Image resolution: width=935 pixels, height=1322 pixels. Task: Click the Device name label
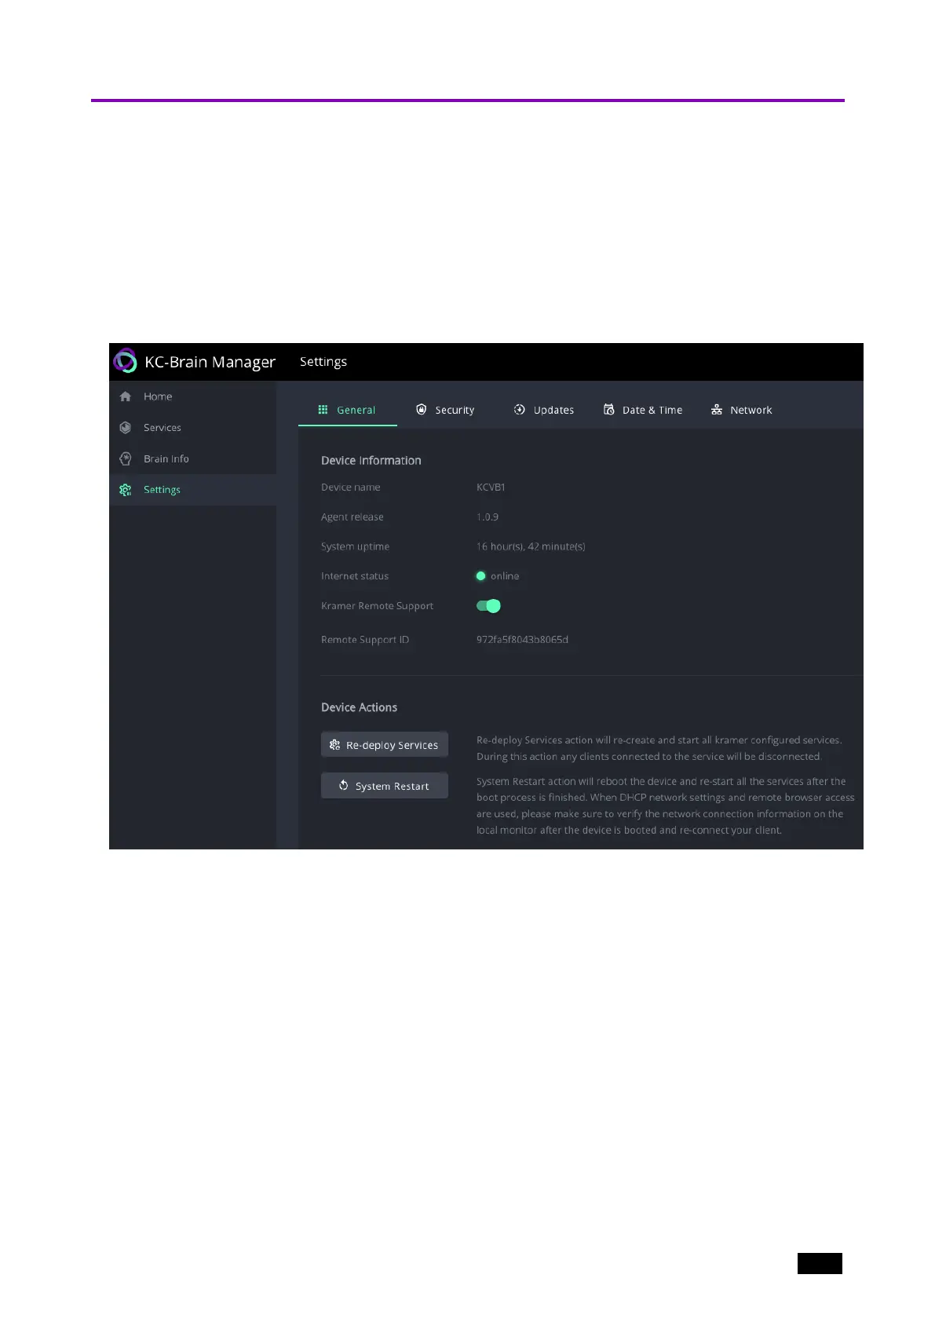tap(351, 488)
